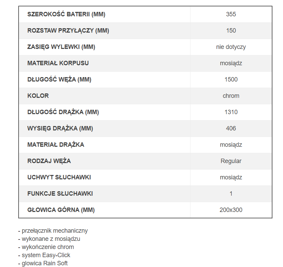Click the DŁUGOŚĆ WĘŻA (MM) label
283x267 pixels.
59,79
